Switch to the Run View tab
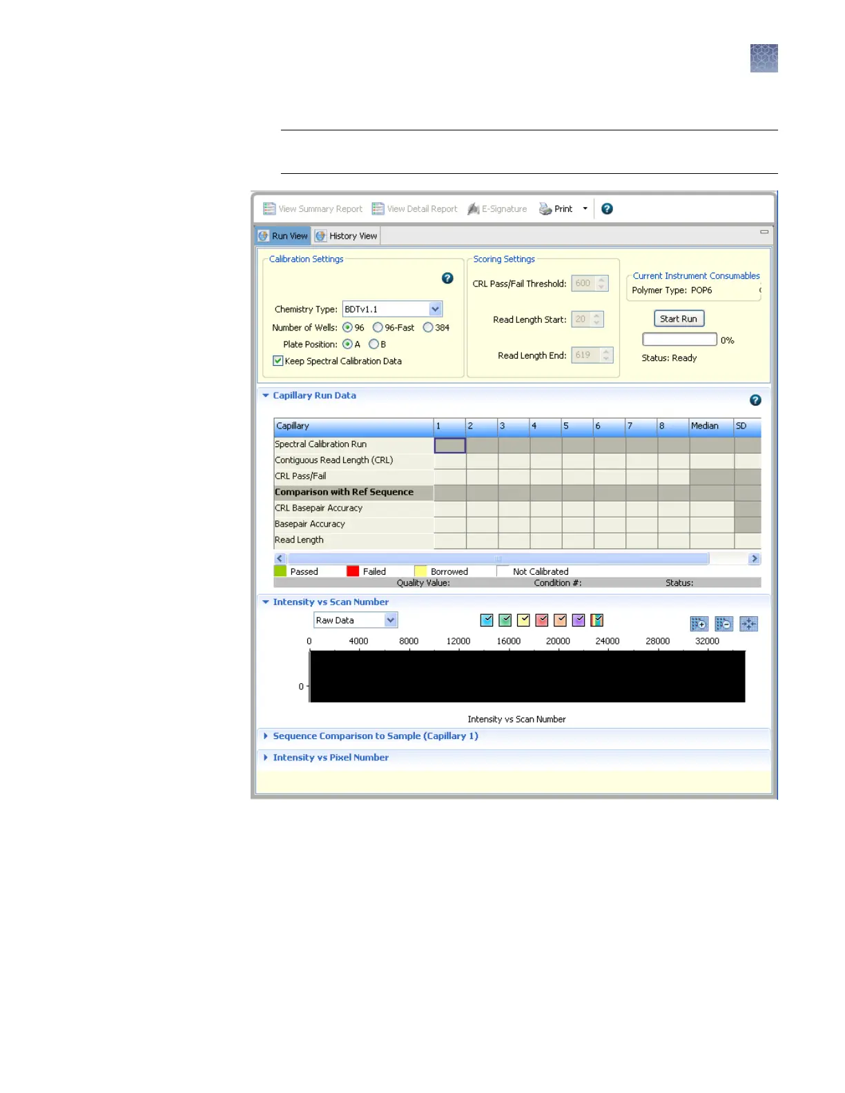The height and width of the screenshot is (1093, 845). pos(283,236)
